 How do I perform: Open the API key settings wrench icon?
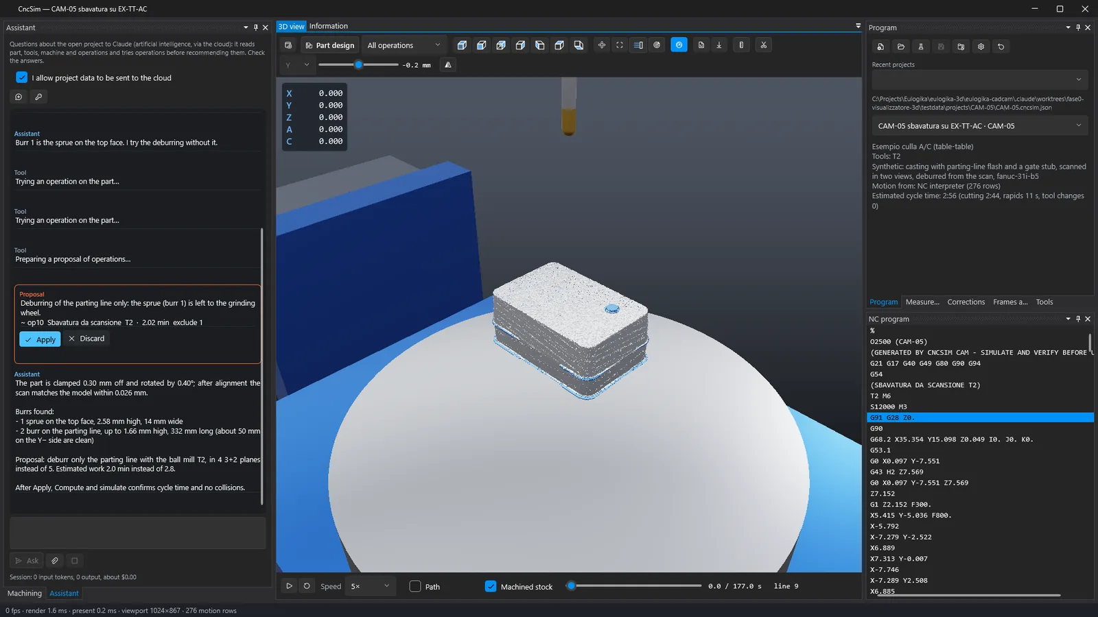tap(38, 97)
